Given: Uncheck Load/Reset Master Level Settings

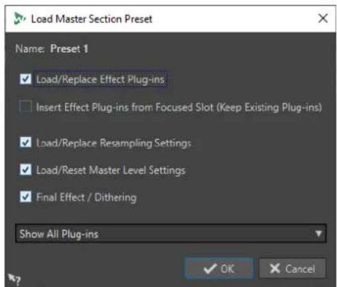Looking at the screenshot, I should 25,170.
